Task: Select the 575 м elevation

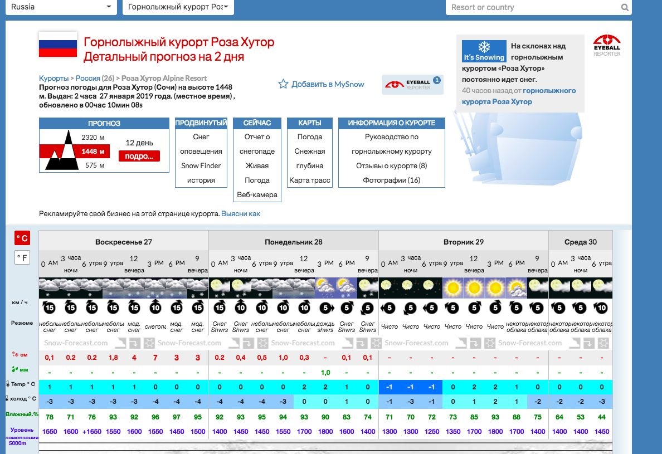Action: 95,165
